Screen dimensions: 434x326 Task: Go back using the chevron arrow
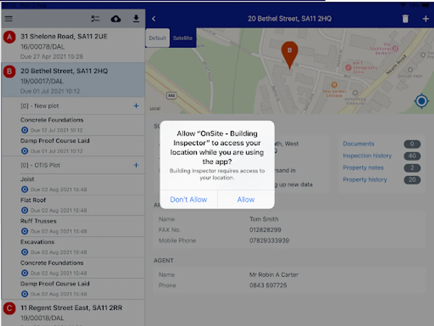(154, 19)
